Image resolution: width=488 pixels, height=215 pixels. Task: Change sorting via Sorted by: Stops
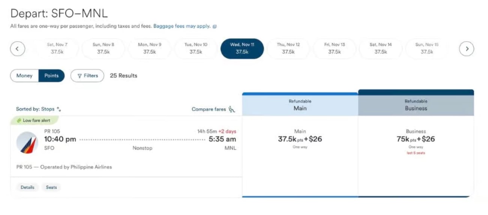click(38, 109)
